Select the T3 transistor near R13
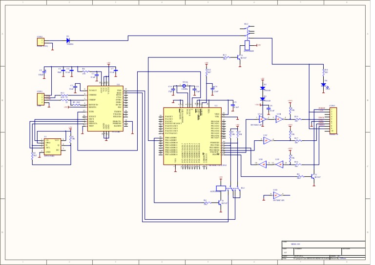The width and height of the screenshot is (375, 265). pyautogui.click(x=240, y=57)
